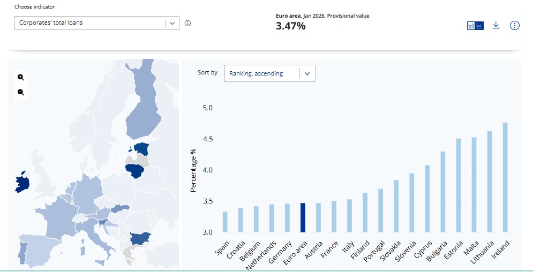533x272 pixels.
Task: Click the Ireland bar in chart
Action: (505, 177)
